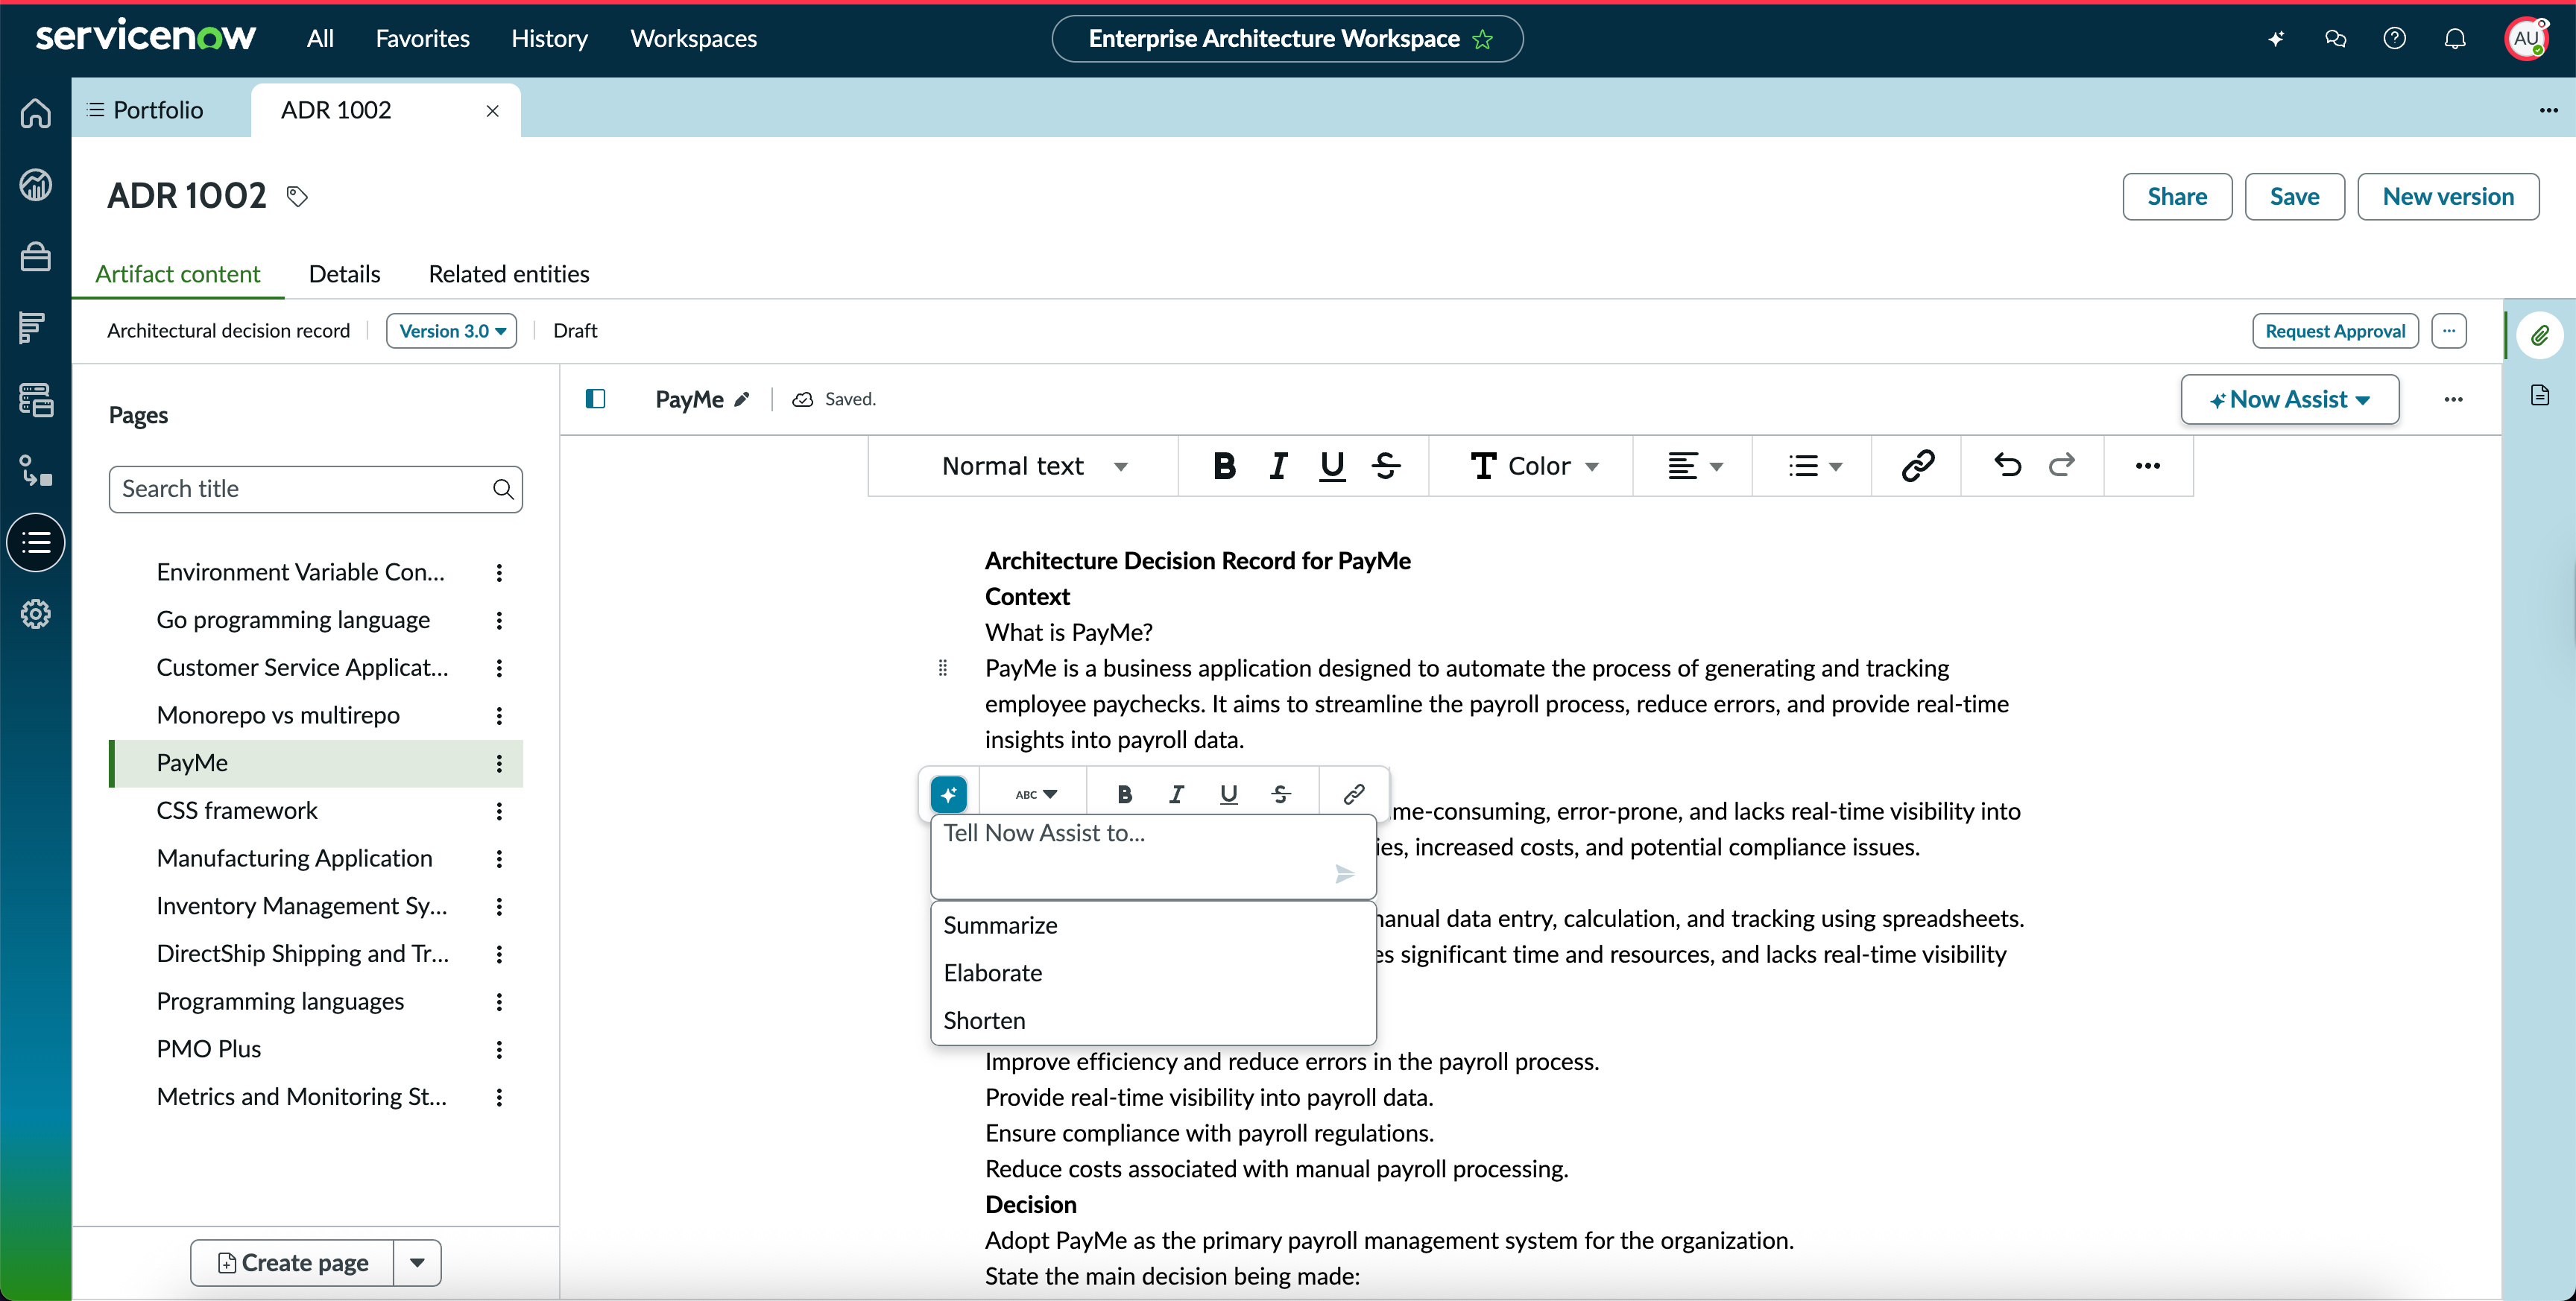Click the Search title input field
The height and width of the screenshot is (1301, 2576).
coord(316,489)
